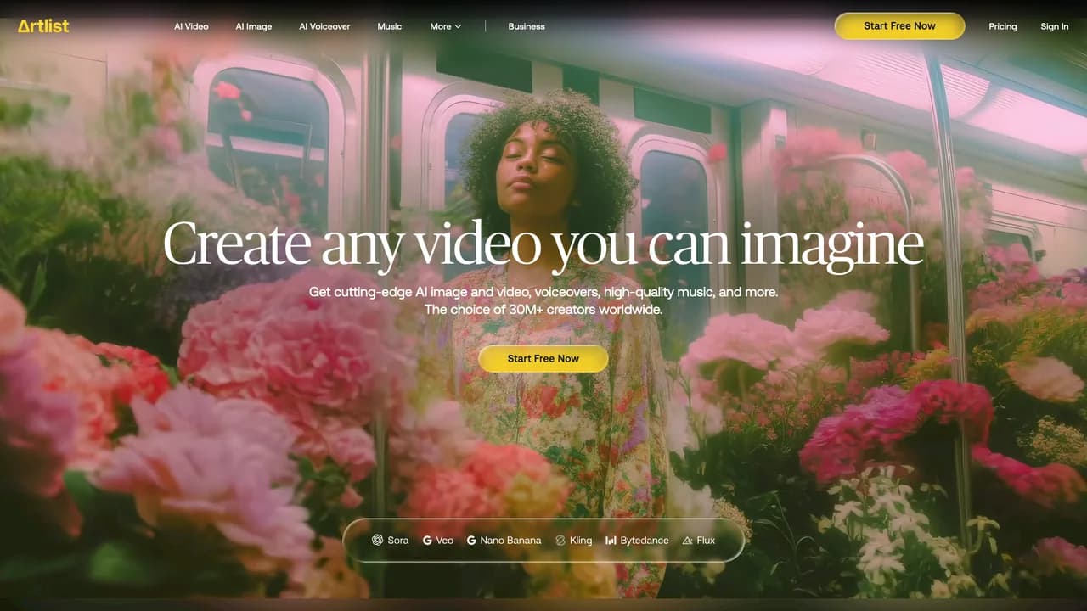Click the Nano Banana Google icon
This screenshot has height=611, width=1087.
471,540
